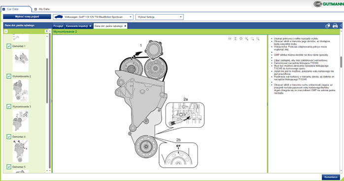Close the Dane dot. paska zębatego tab

pos(125,26)
